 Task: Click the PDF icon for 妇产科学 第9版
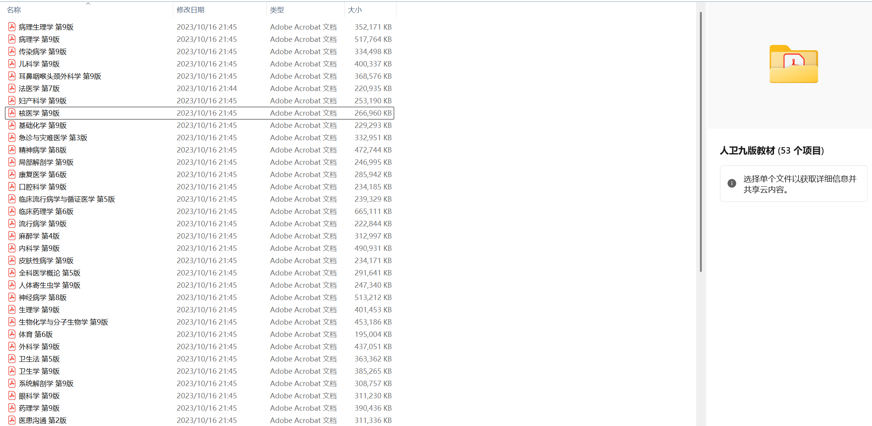tap(12, 101)
